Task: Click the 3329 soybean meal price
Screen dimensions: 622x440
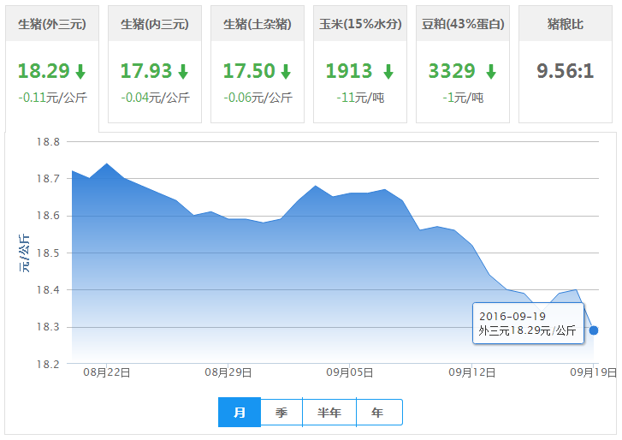Action: 452,71
